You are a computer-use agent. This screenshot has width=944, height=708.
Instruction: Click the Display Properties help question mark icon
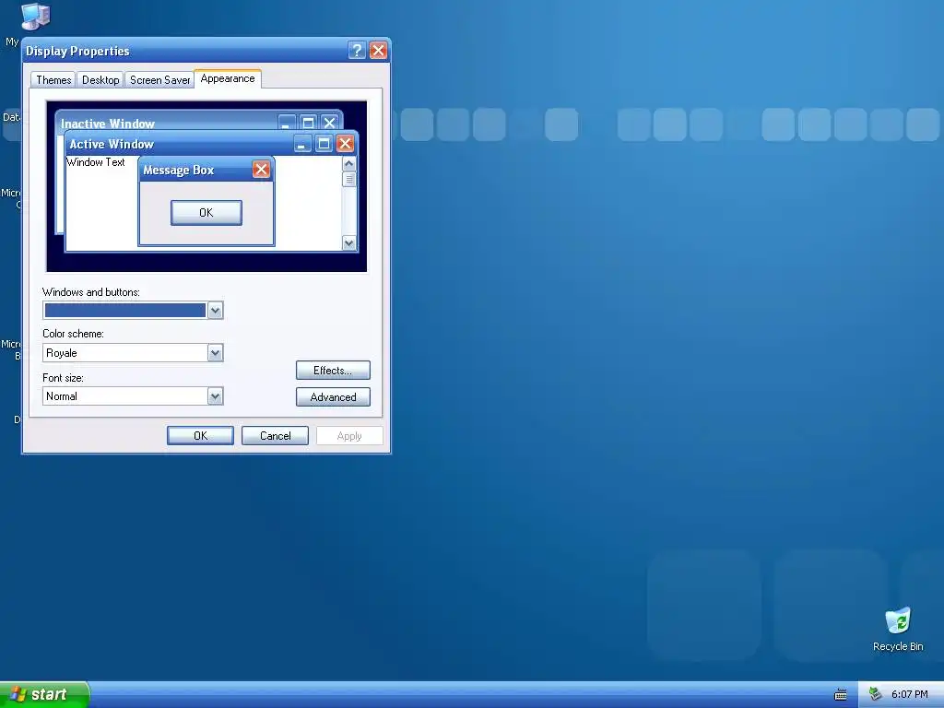click(357, 51)
